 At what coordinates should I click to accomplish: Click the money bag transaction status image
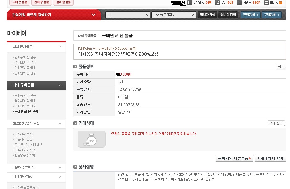(92, 139)
